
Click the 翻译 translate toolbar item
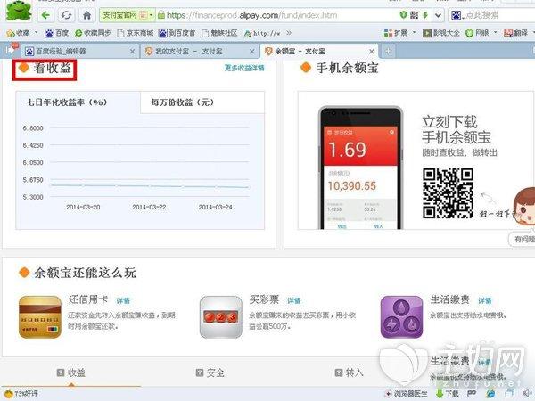[x=516, y=33]
